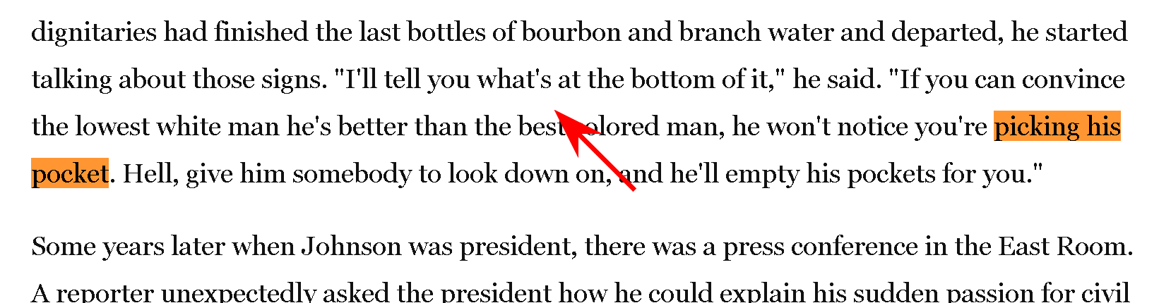This screenshot has height=303, width=1171.
Task: Click the word "lowest"
Action: (x=113, y=127)
